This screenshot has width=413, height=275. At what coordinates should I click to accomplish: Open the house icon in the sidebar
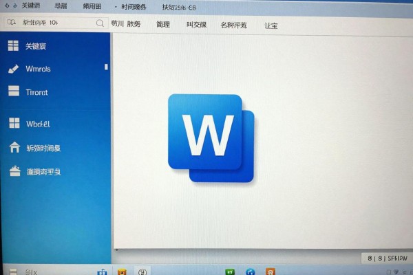(14, 147)
